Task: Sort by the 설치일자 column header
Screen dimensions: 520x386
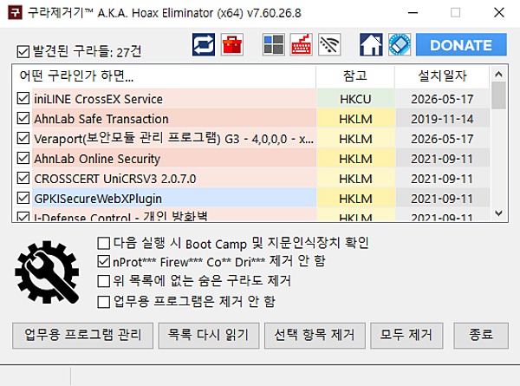Action: (x=442, y=76)
